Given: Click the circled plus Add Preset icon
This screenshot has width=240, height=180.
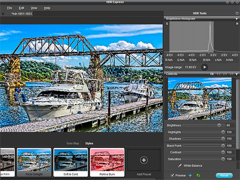Looking at the screenshot, I should pyautogui.click(x=144, y=160).
